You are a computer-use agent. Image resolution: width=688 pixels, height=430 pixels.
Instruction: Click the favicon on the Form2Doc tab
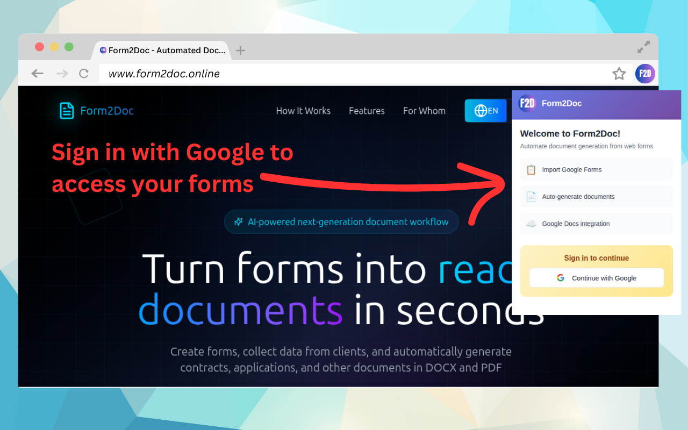tap(103, 50)
